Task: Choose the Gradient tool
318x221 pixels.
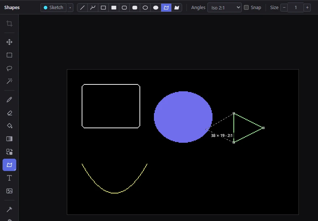Action: point(9,139)
